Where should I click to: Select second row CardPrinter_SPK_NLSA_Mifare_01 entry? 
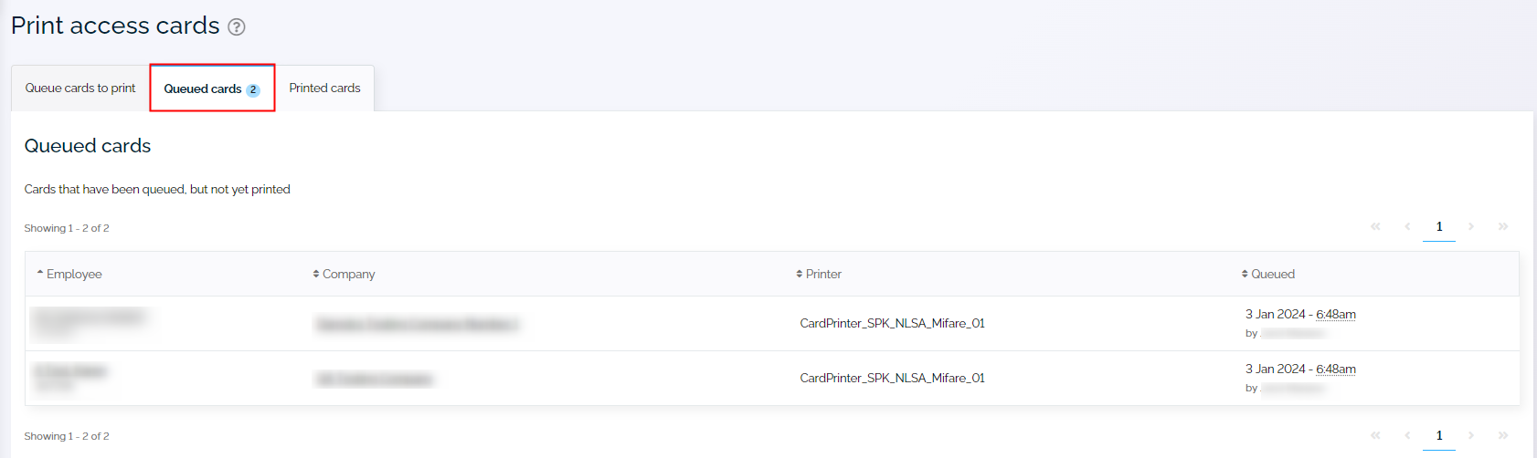[892, 378]
